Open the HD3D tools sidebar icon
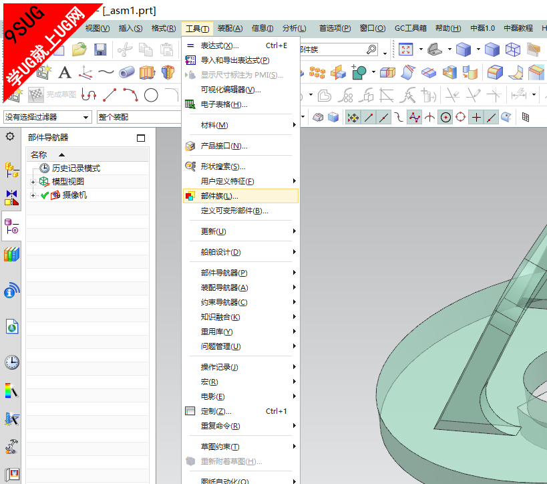Viewport: 547px width, 484px height. coord(11,290)
